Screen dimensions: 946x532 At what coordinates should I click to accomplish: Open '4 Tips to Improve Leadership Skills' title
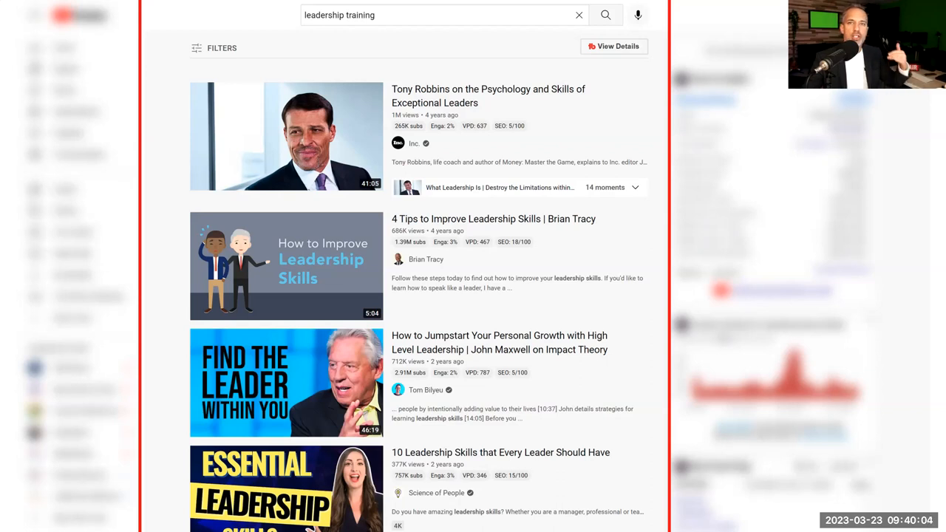494,219
